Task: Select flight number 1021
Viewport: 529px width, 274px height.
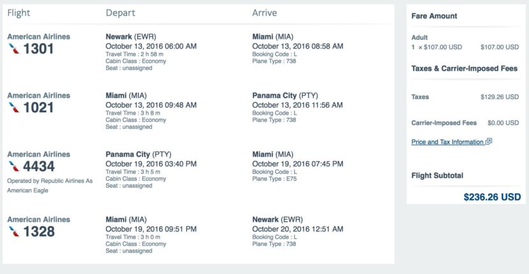Action: click(x=38, y=108)
